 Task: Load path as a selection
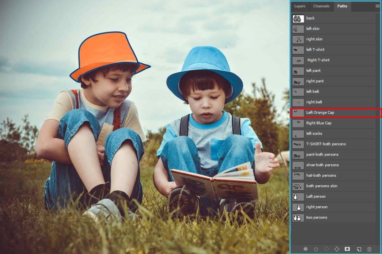click(x=326, y=249)
